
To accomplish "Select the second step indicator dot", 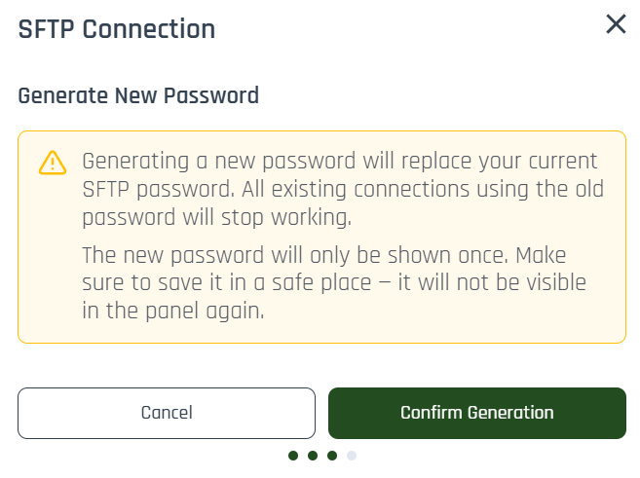I will pyautogui.click(x=313, y=455).
